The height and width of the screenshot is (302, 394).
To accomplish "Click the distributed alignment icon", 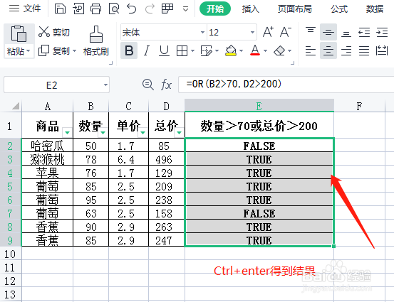I will 382,50.
